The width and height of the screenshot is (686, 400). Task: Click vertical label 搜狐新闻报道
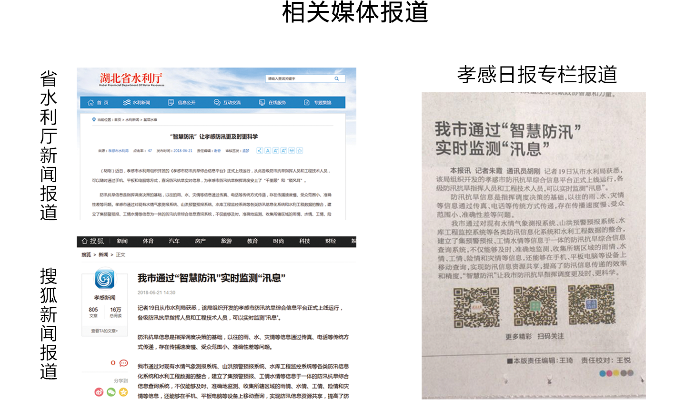click(49, 324)
